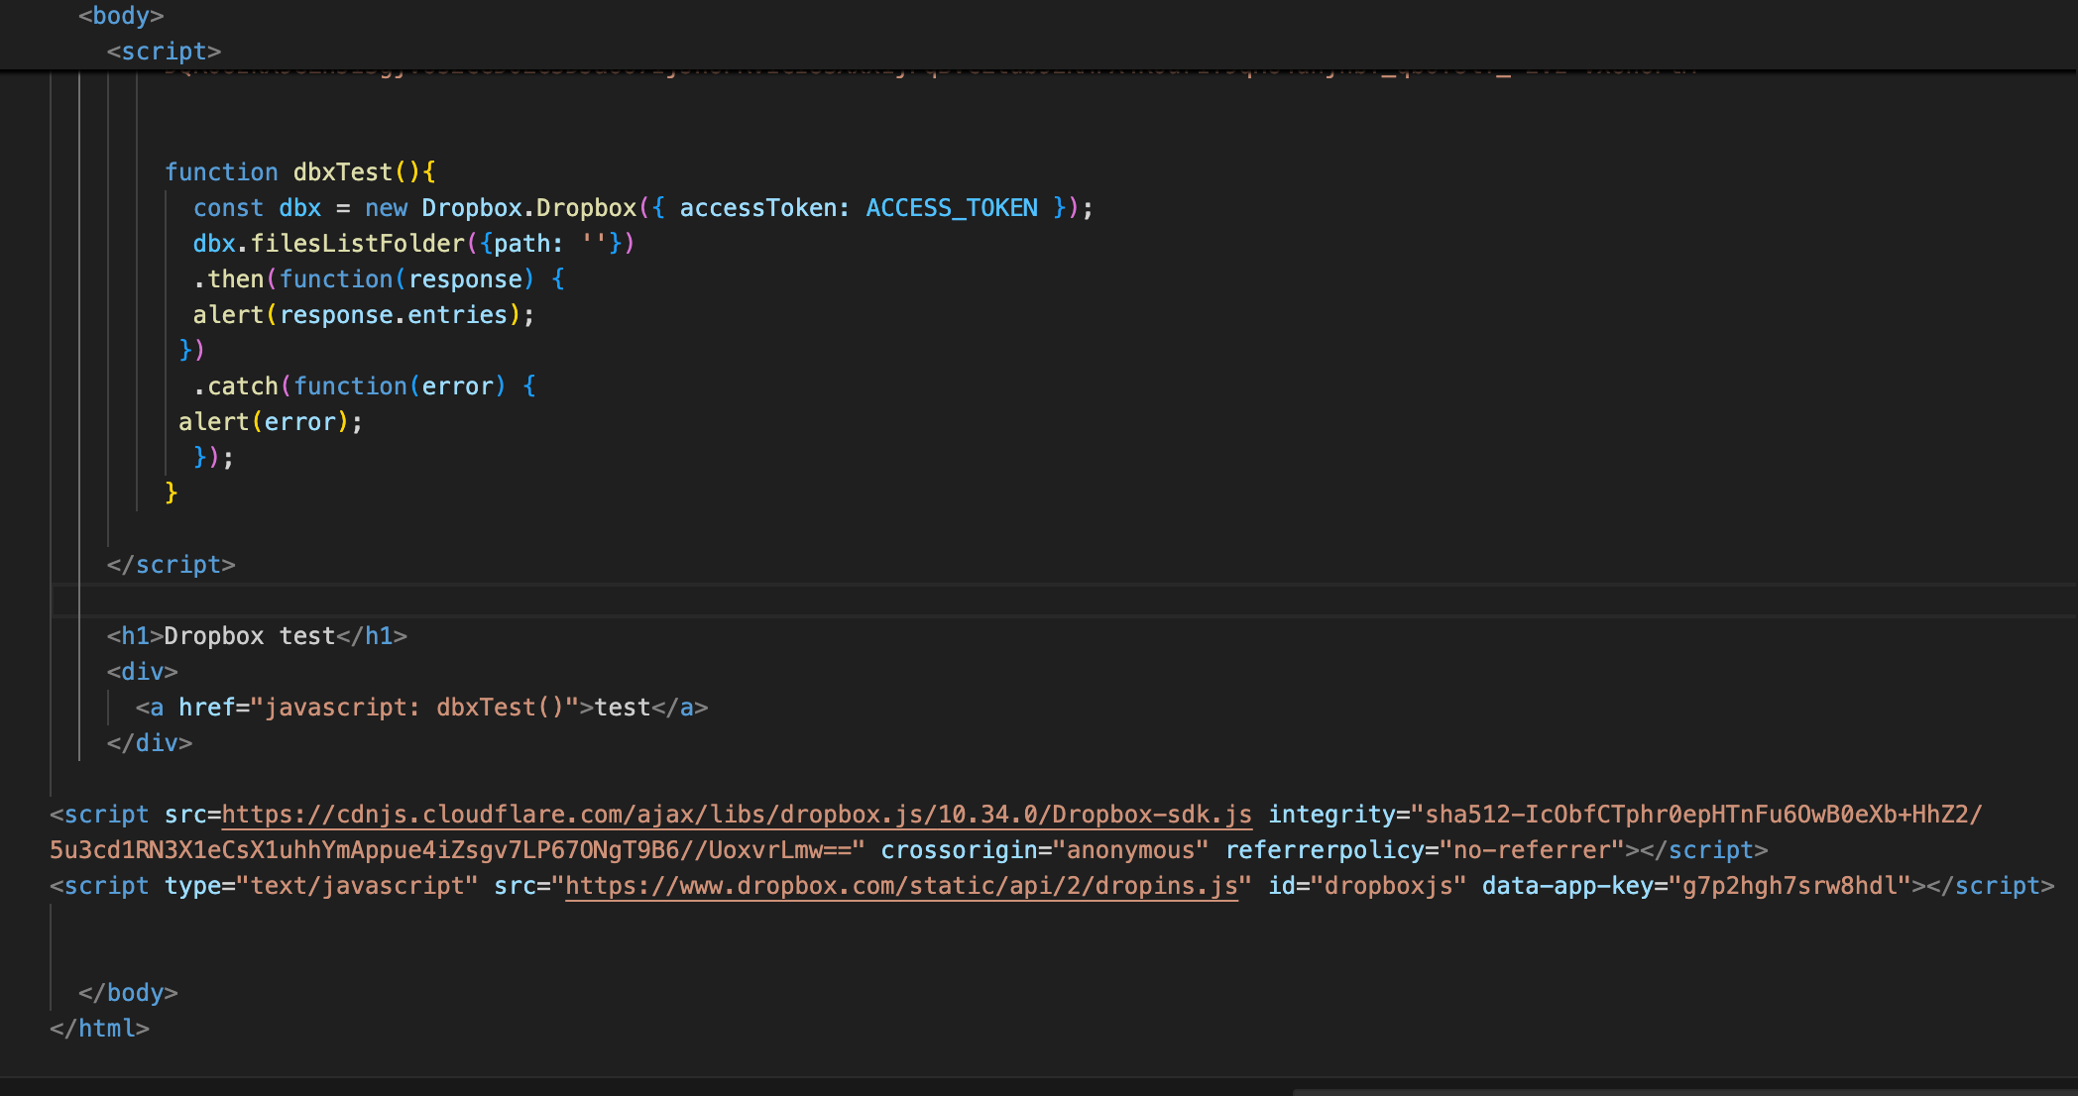Click the closing </script> tag after the function
The image size is (2078, 1096).
[x=171, y=565]
